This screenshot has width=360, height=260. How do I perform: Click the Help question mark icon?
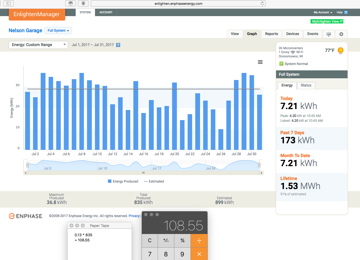click(346, 12)
